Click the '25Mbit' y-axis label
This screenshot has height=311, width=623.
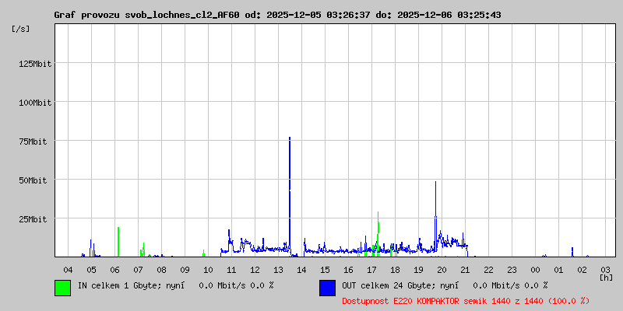pyautogui.click(x=33, y=219)
